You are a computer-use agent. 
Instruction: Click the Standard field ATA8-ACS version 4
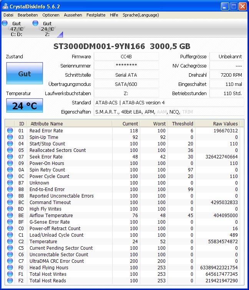click(169, 103)
